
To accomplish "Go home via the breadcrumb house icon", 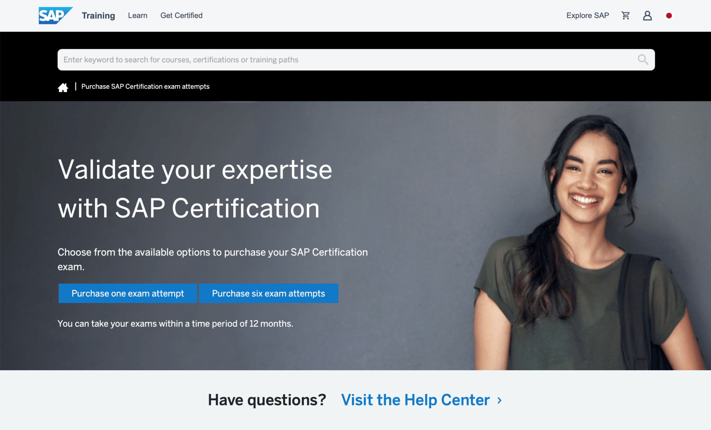I will click(63, 87).
